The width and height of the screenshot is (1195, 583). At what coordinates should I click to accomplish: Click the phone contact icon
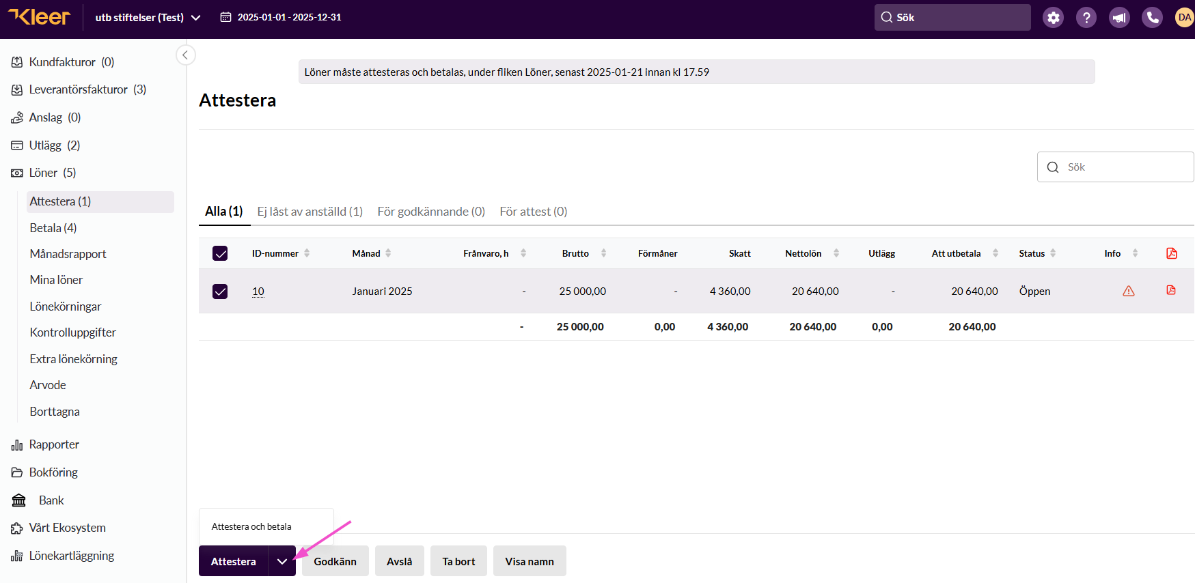point(1152,18)
